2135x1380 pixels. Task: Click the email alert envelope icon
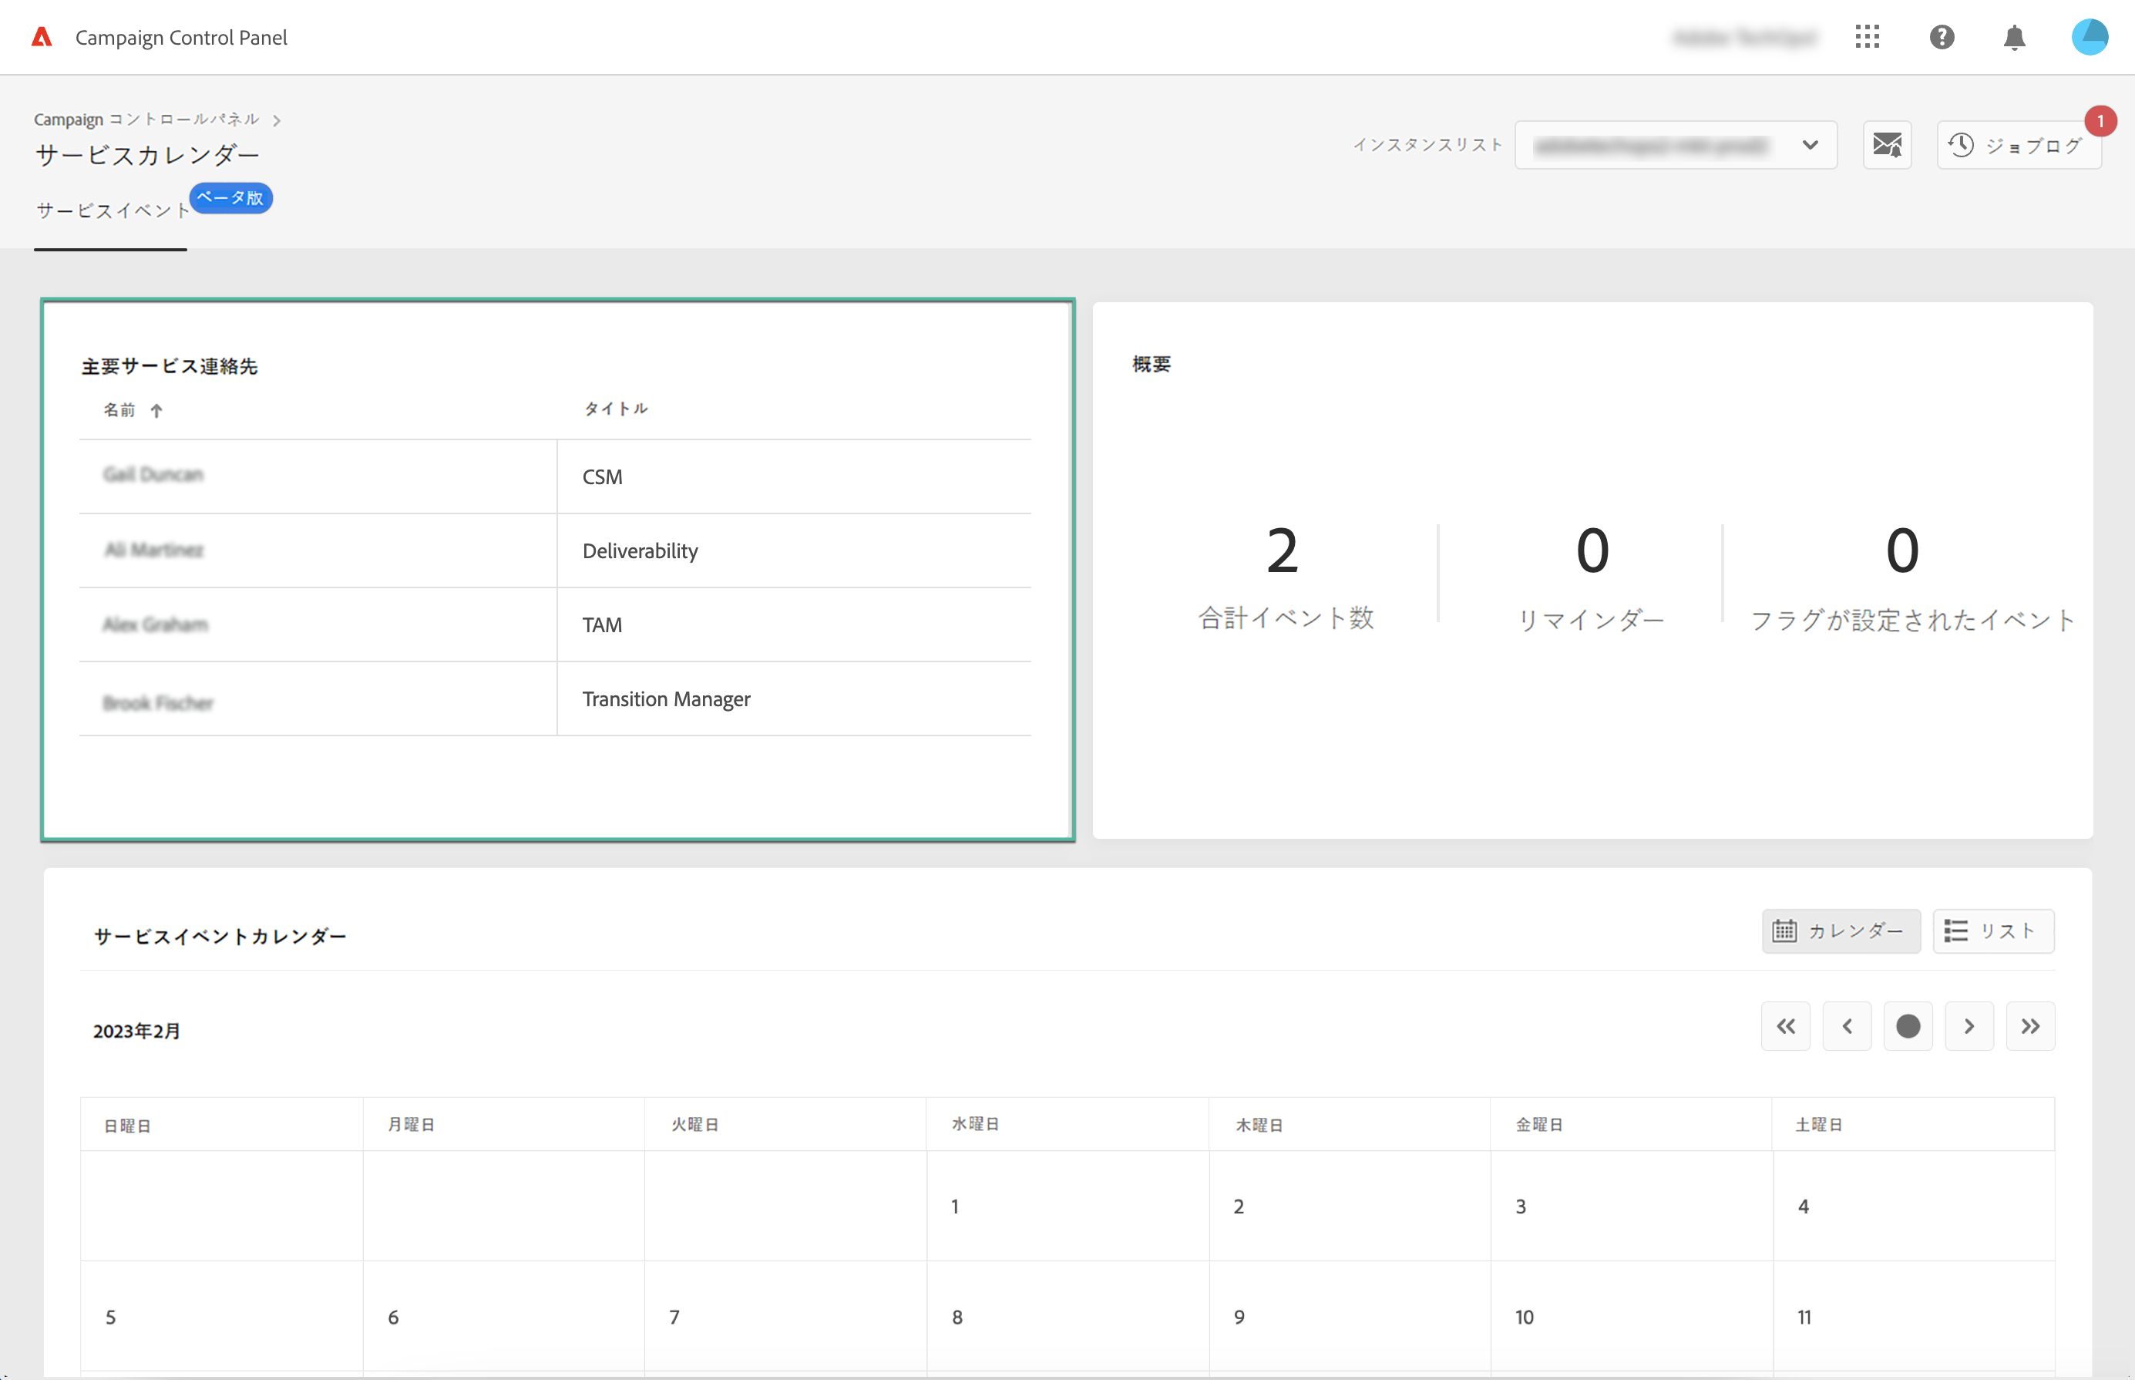1887,144
